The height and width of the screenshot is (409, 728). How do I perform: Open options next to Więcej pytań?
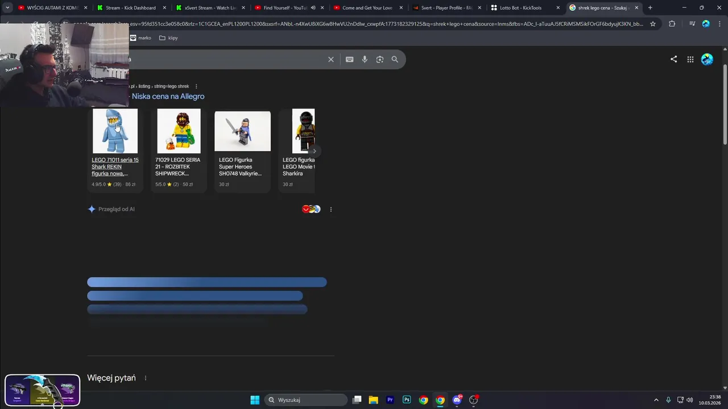pyautogui.click(x=146, y=378)
